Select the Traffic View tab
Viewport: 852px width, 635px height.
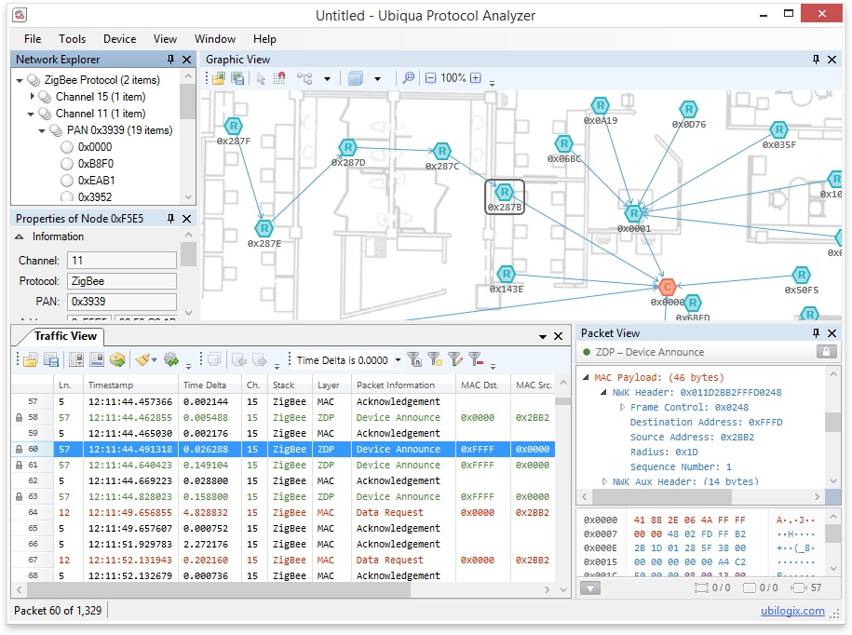click(64, 336)
